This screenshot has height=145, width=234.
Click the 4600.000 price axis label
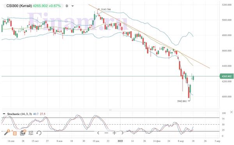(x=227, y=51)
